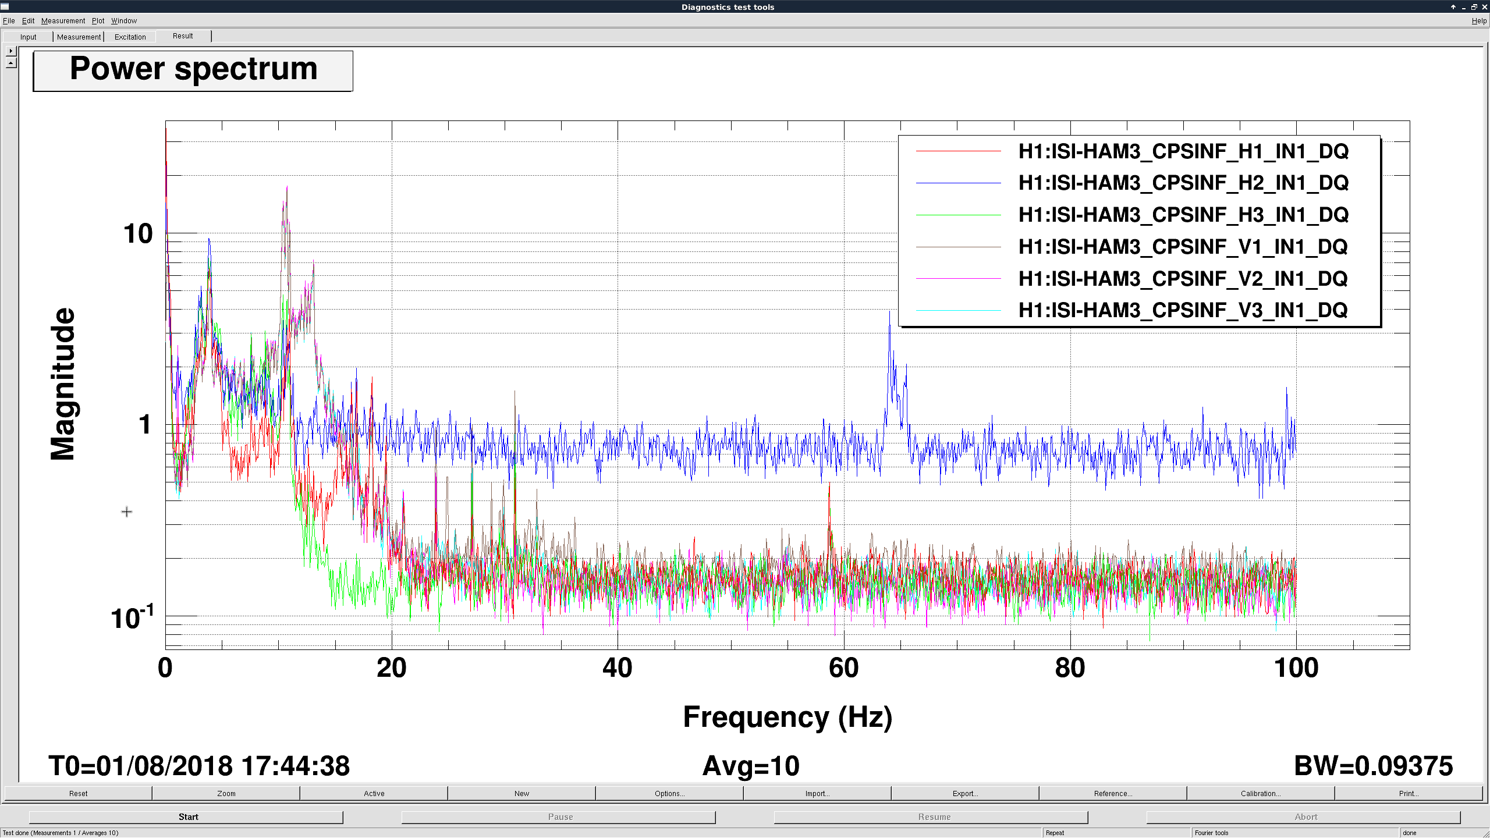Open the Calibration... dialog
This screenshot has height=838, width=1490.
pyautogui.click(x=1261, y=793)
